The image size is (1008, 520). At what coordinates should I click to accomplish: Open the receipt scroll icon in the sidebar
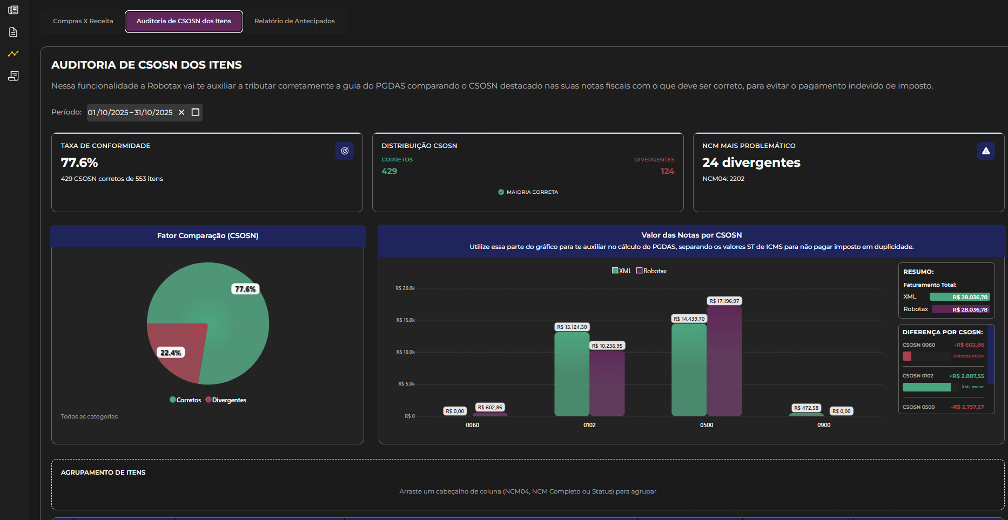click(x=14, y=76)
